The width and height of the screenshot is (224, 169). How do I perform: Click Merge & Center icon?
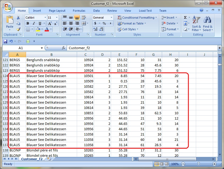click(84, 23)
